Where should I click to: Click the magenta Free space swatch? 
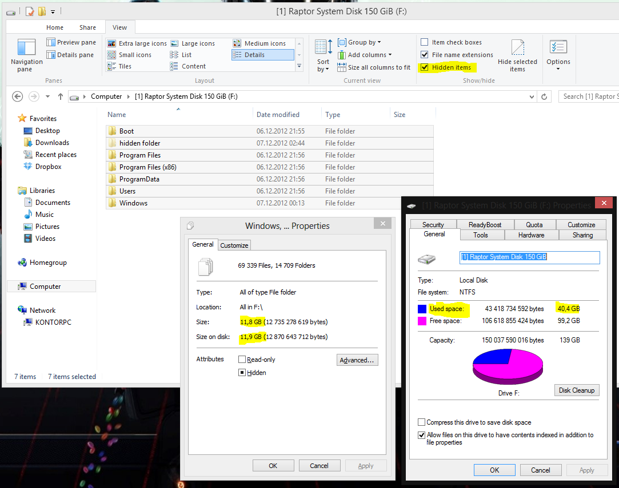click(x=422, y=321)
